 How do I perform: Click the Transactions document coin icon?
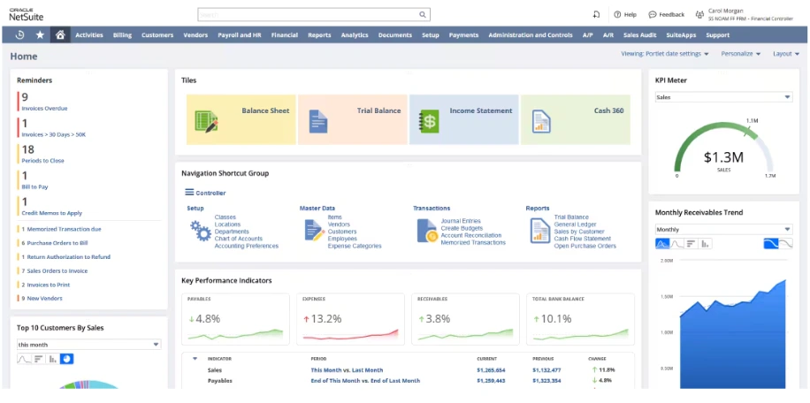[x=427, y=231]
